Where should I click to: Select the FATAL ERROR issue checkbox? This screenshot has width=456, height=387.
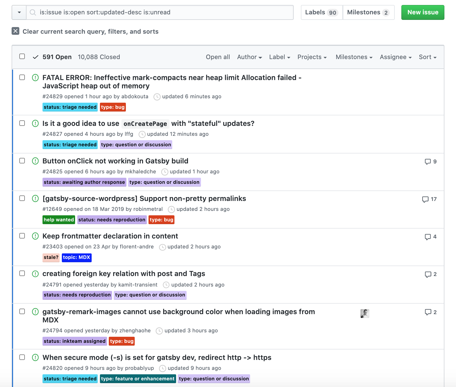click(x=22, y=77)
